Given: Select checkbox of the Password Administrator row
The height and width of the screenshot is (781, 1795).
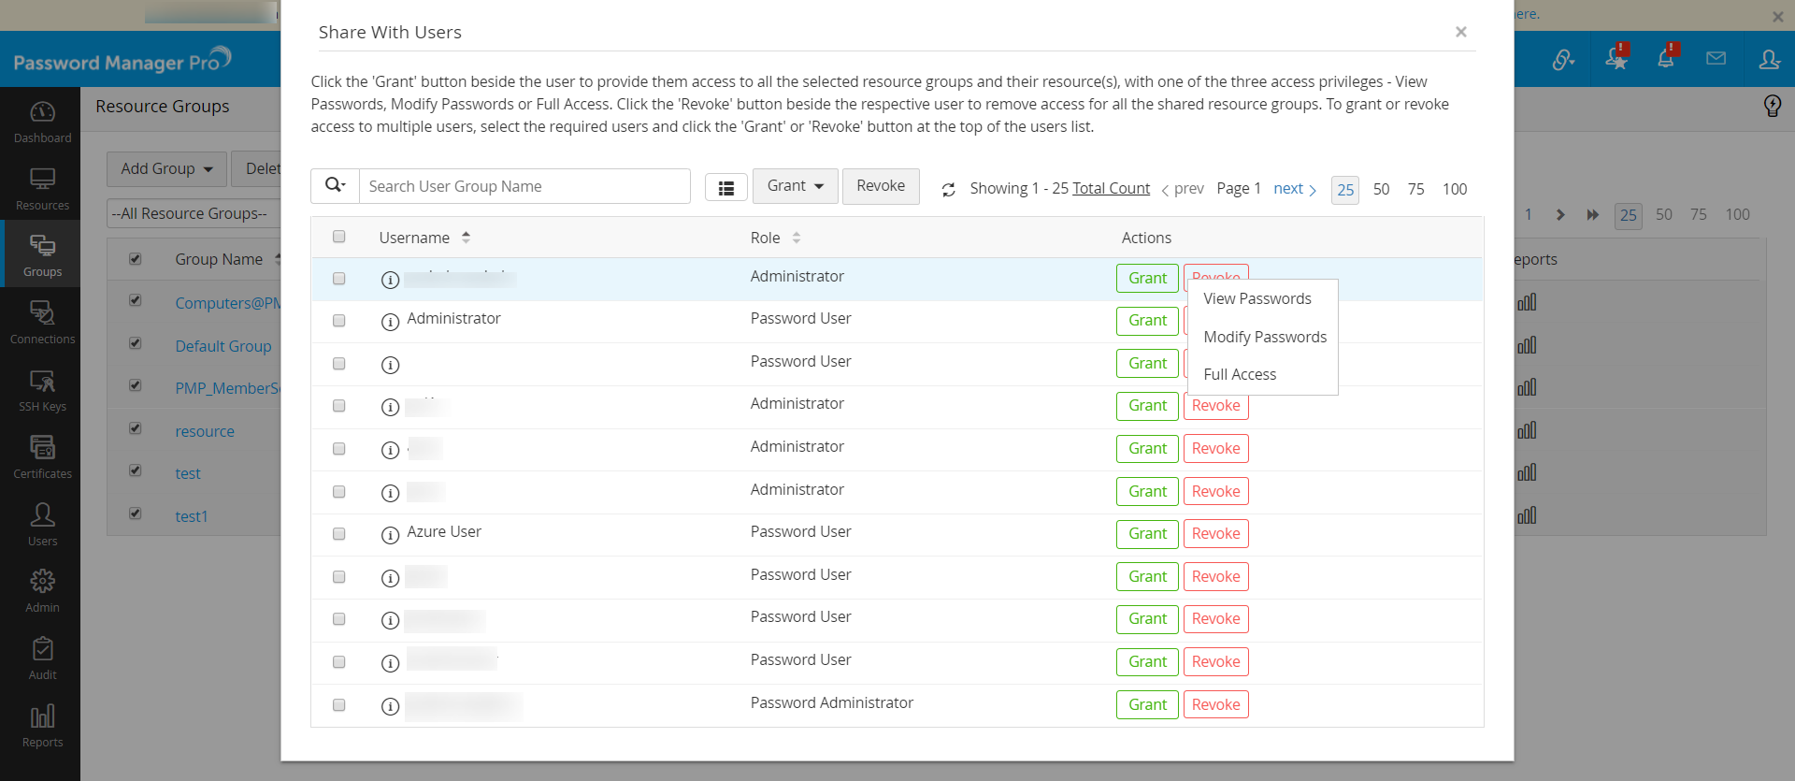Looking at the screenshot, I should click(339, 705).
